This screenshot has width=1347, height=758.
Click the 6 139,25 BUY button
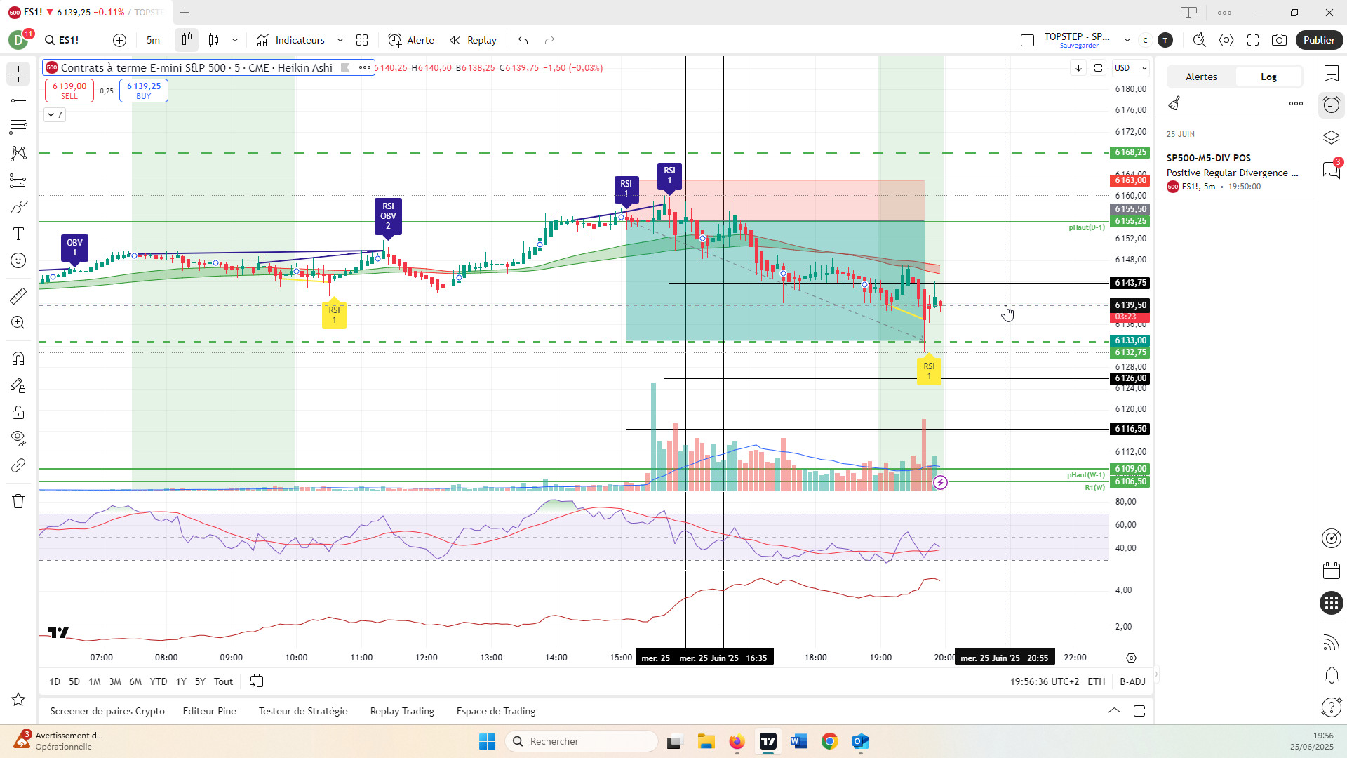(144, 91)
